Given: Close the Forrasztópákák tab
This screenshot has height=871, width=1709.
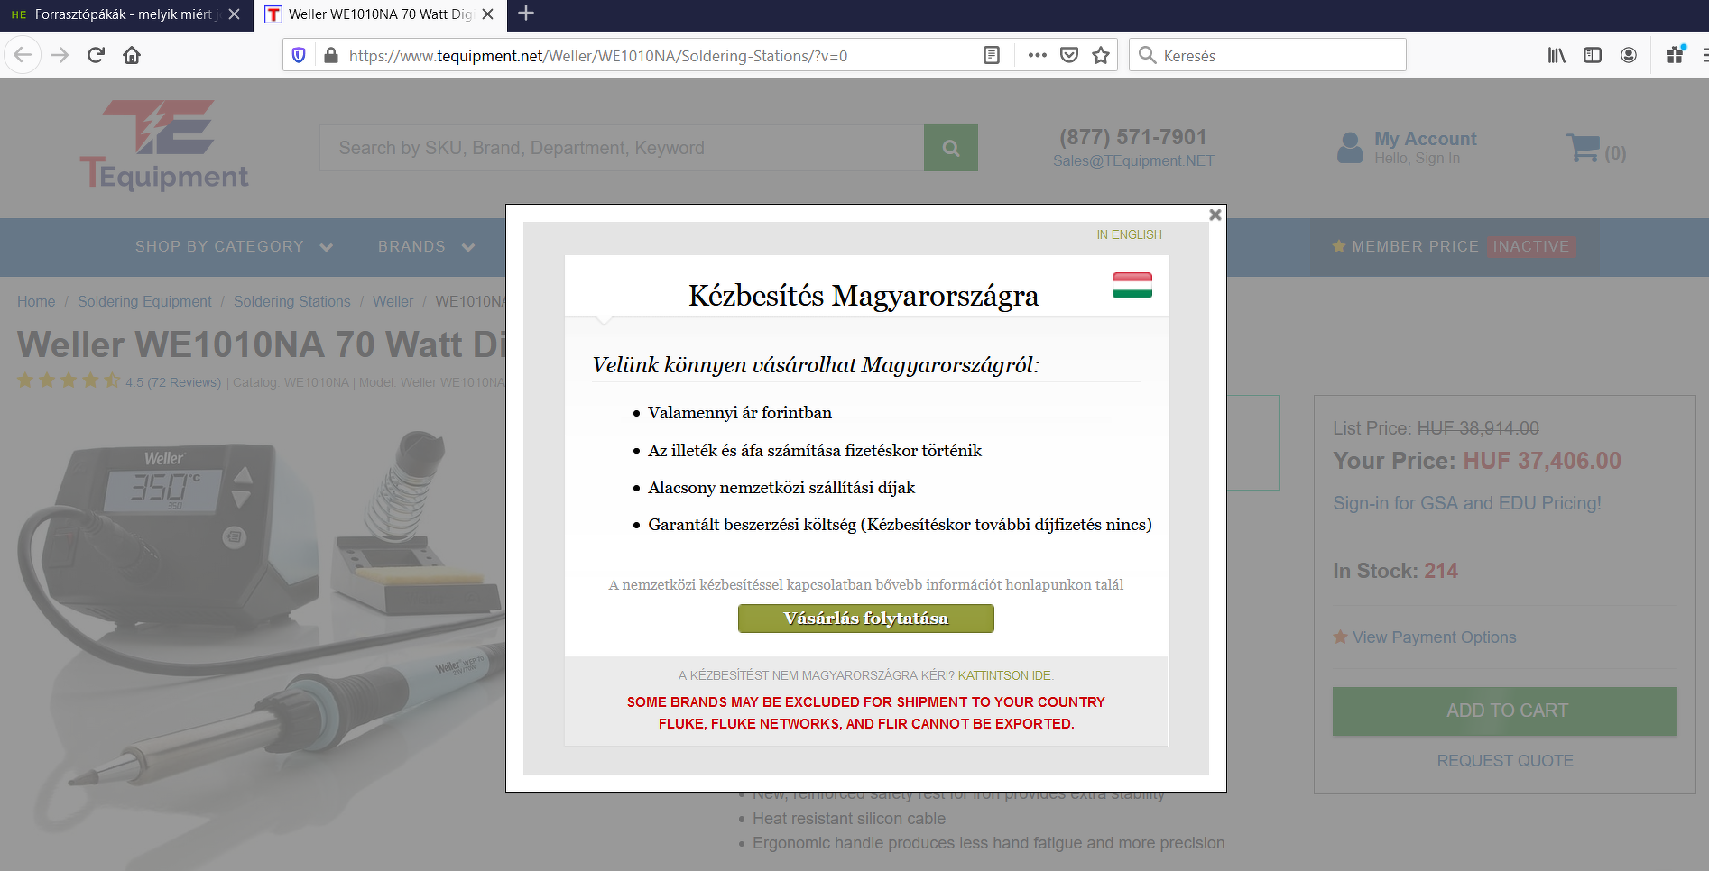Looking at the screenshot, I should pyautogui.click(x=234, y=14).
